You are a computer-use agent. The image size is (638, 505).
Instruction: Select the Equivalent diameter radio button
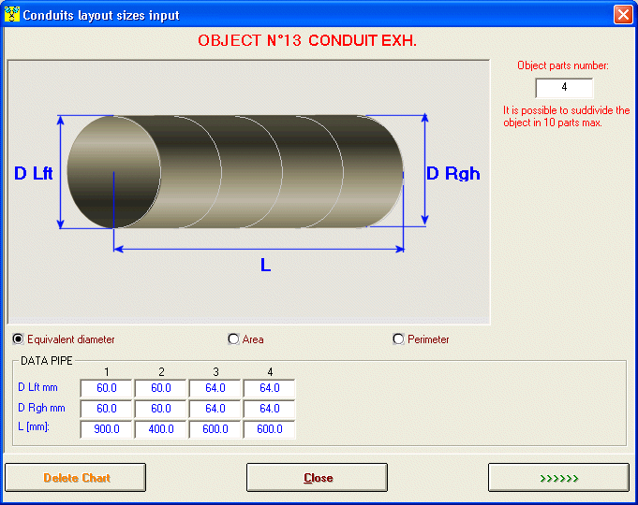pyautogui.click(x=18, y=339)
